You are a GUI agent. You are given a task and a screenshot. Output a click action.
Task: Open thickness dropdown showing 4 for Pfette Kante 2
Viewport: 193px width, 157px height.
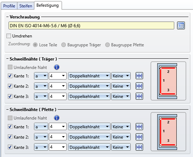pos(58,137)
